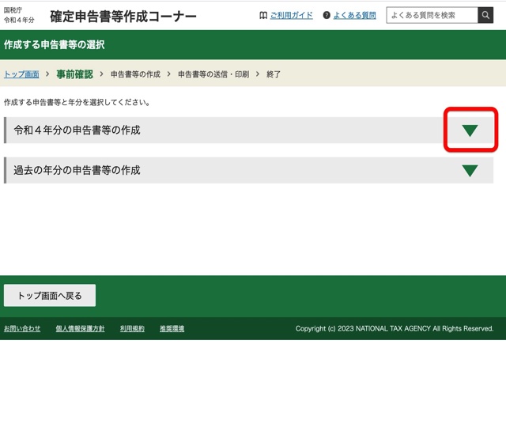Click the question mark icon beside よくある質問
The width and height of the screenshot is (506, 435).
pyautogui.click(x=327, y=16)
